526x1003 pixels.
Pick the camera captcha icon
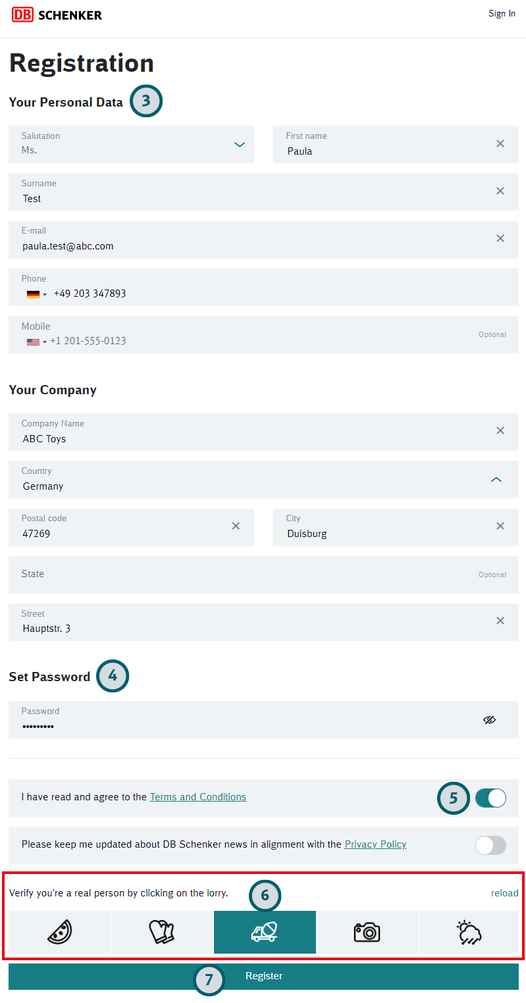[x=367, y=932]
